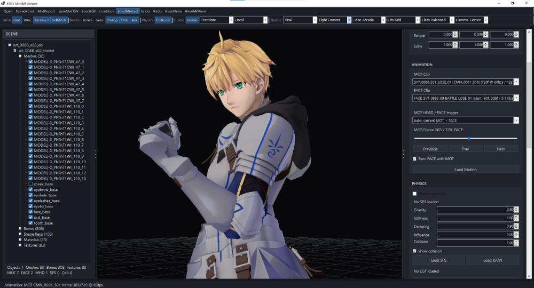The image size is (534, 288).
Task: Uncheck the face_base mesh
Action: click(30, 212)
